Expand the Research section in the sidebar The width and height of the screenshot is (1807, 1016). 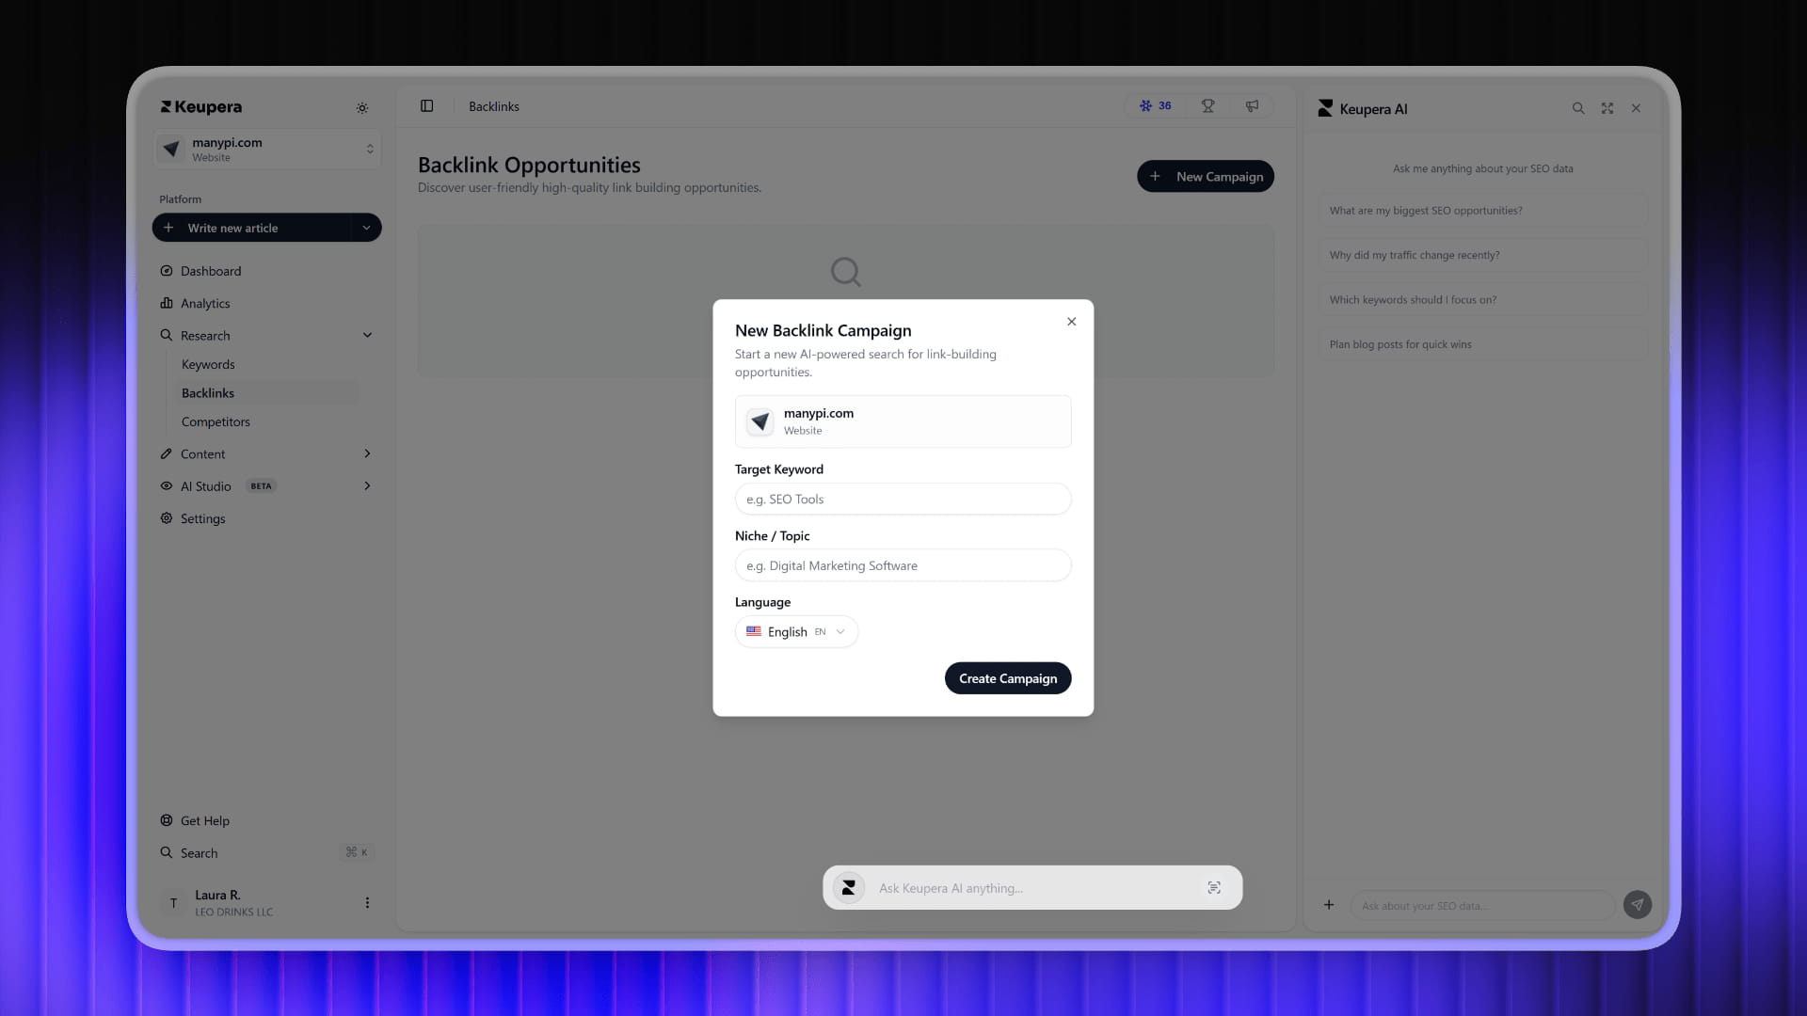point(367,335)
